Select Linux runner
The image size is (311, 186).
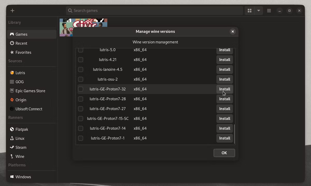(x=32, y=138)
